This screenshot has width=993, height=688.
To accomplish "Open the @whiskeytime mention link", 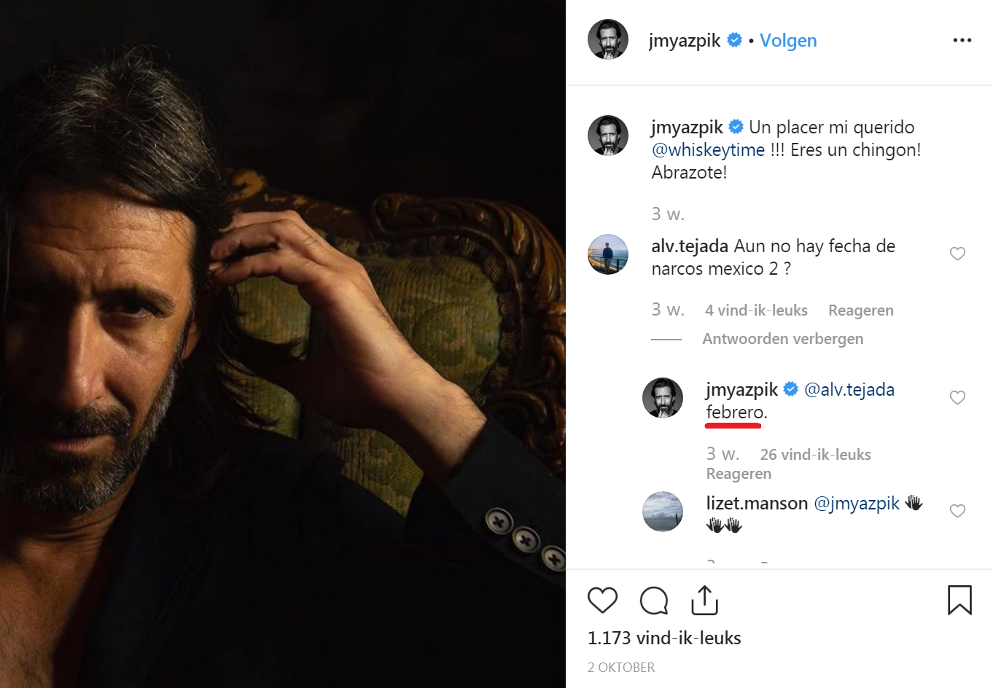I will pos(708,150).
